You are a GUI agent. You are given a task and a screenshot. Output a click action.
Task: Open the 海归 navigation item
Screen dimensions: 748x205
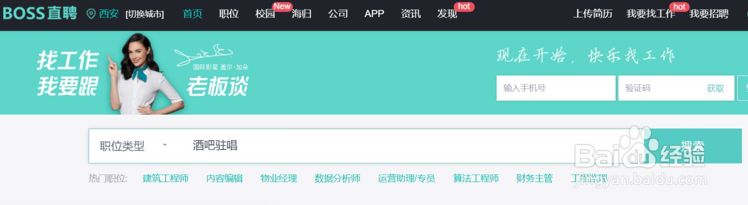point(302,14)
